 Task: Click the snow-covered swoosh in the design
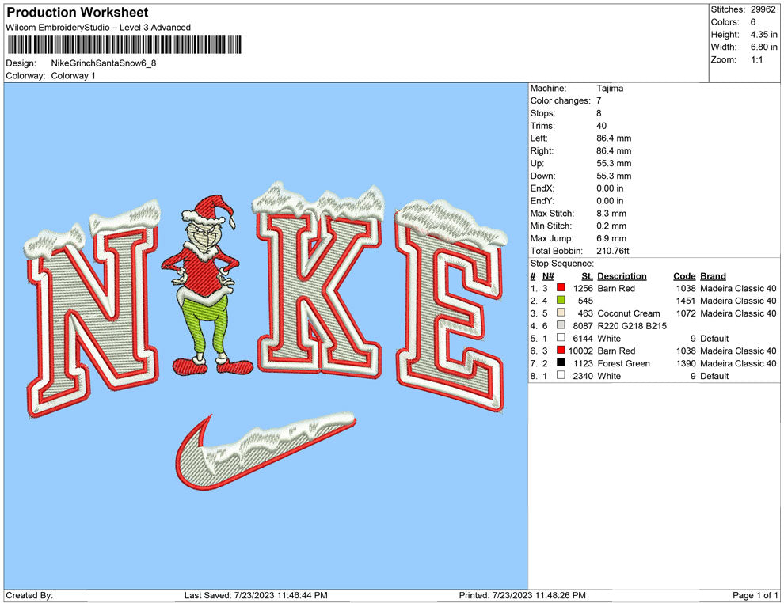tap(265, 451)
